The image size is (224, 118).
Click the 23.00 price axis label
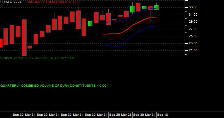tap(193, 43)
